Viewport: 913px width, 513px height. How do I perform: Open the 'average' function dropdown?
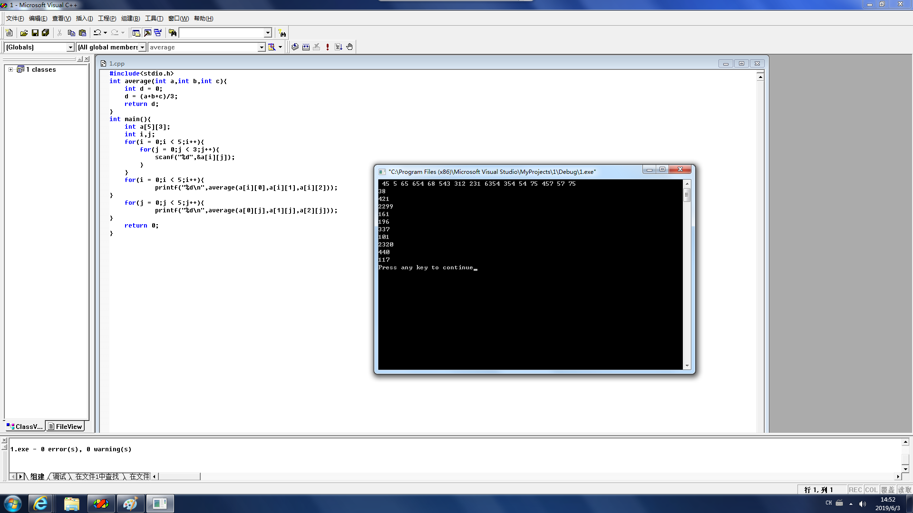click(x=261, y=47)
